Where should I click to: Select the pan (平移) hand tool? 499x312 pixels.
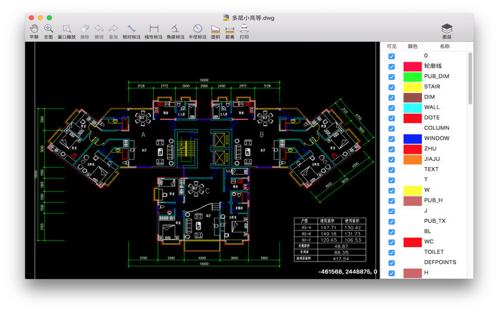[x=34, y=32]
